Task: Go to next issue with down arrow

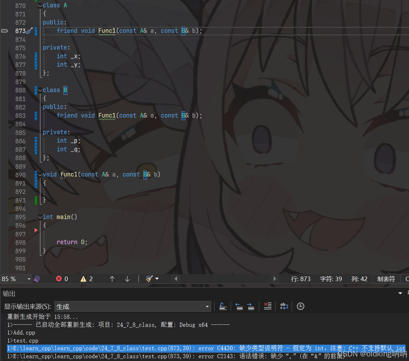Action: [x=127, y=279]
